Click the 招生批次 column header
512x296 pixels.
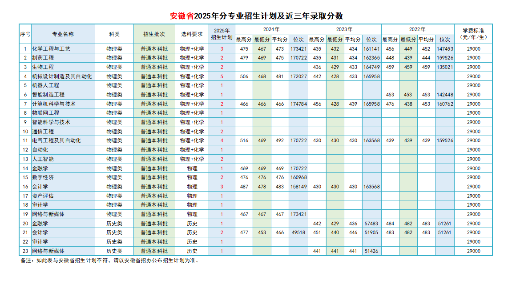(x=154, y=34)
